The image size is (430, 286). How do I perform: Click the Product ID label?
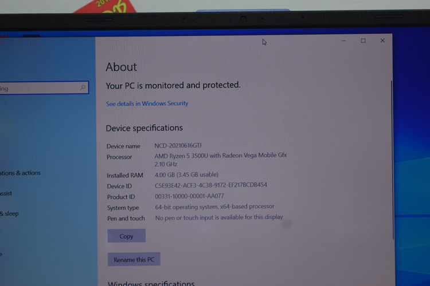tap(121, 197)
